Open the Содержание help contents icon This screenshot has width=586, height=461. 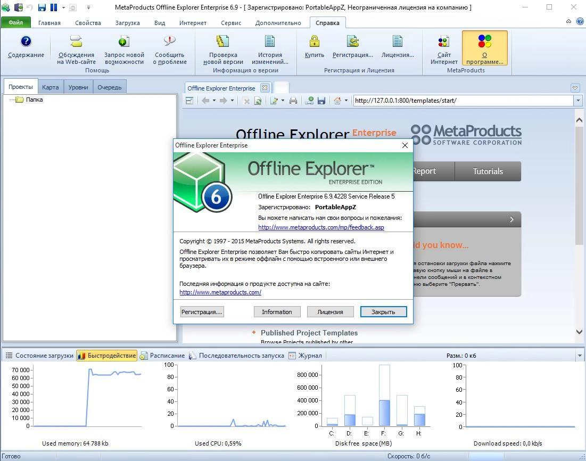(x=26, y=41)
